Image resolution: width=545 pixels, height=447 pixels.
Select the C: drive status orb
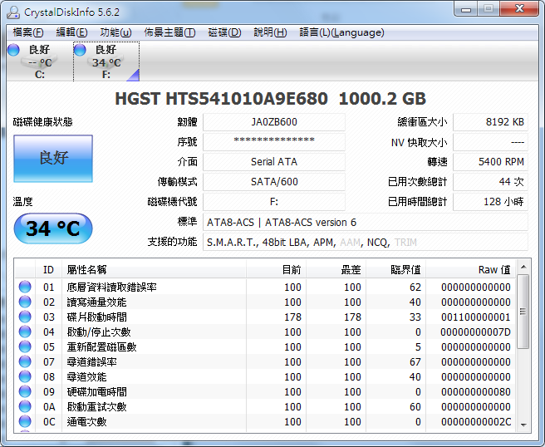pyautogui.click(x=13, y=51)
